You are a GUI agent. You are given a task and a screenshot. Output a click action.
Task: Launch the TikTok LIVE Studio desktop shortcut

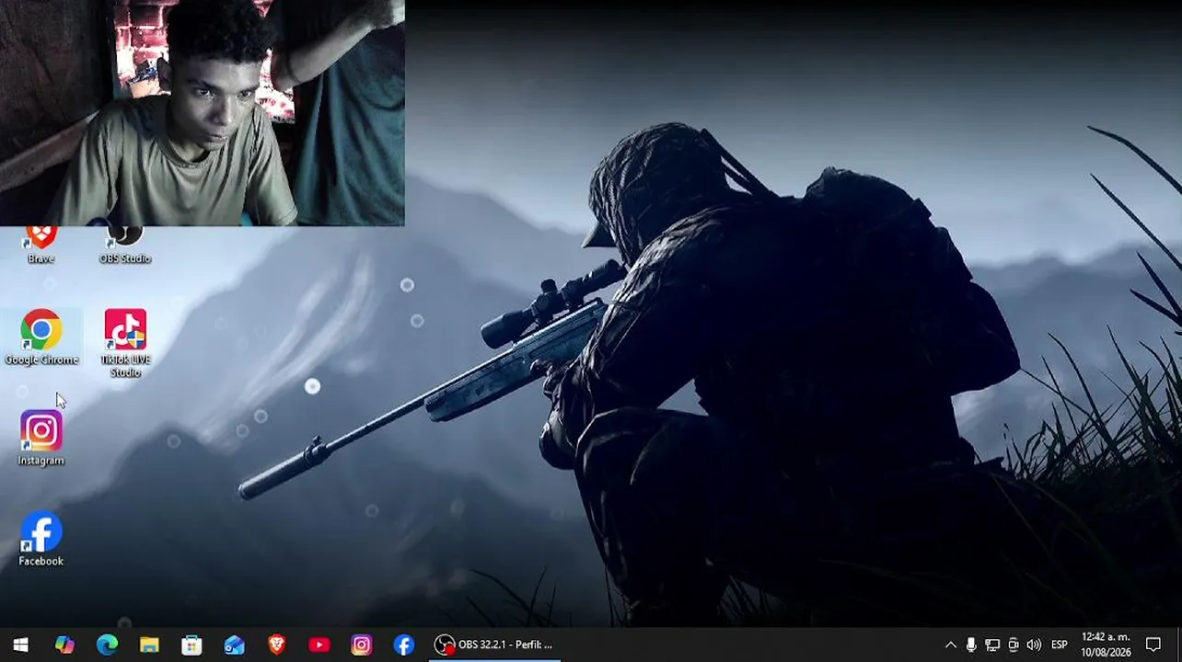point(125,342)
